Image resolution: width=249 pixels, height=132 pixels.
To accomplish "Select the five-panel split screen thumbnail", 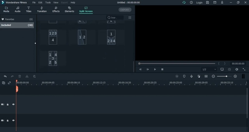I will (x=53, y=58).
